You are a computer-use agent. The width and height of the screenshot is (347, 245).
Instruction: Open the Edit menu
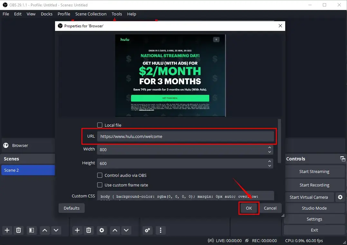coord(18,14)
